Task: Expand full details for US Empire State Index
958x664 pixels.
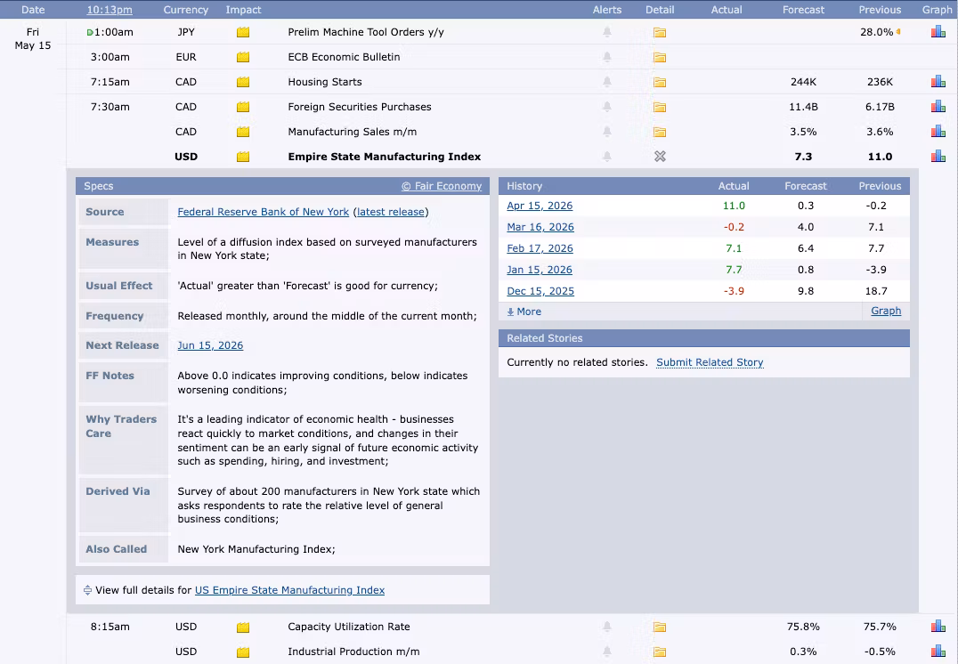Action: click(x=289, y=590)
